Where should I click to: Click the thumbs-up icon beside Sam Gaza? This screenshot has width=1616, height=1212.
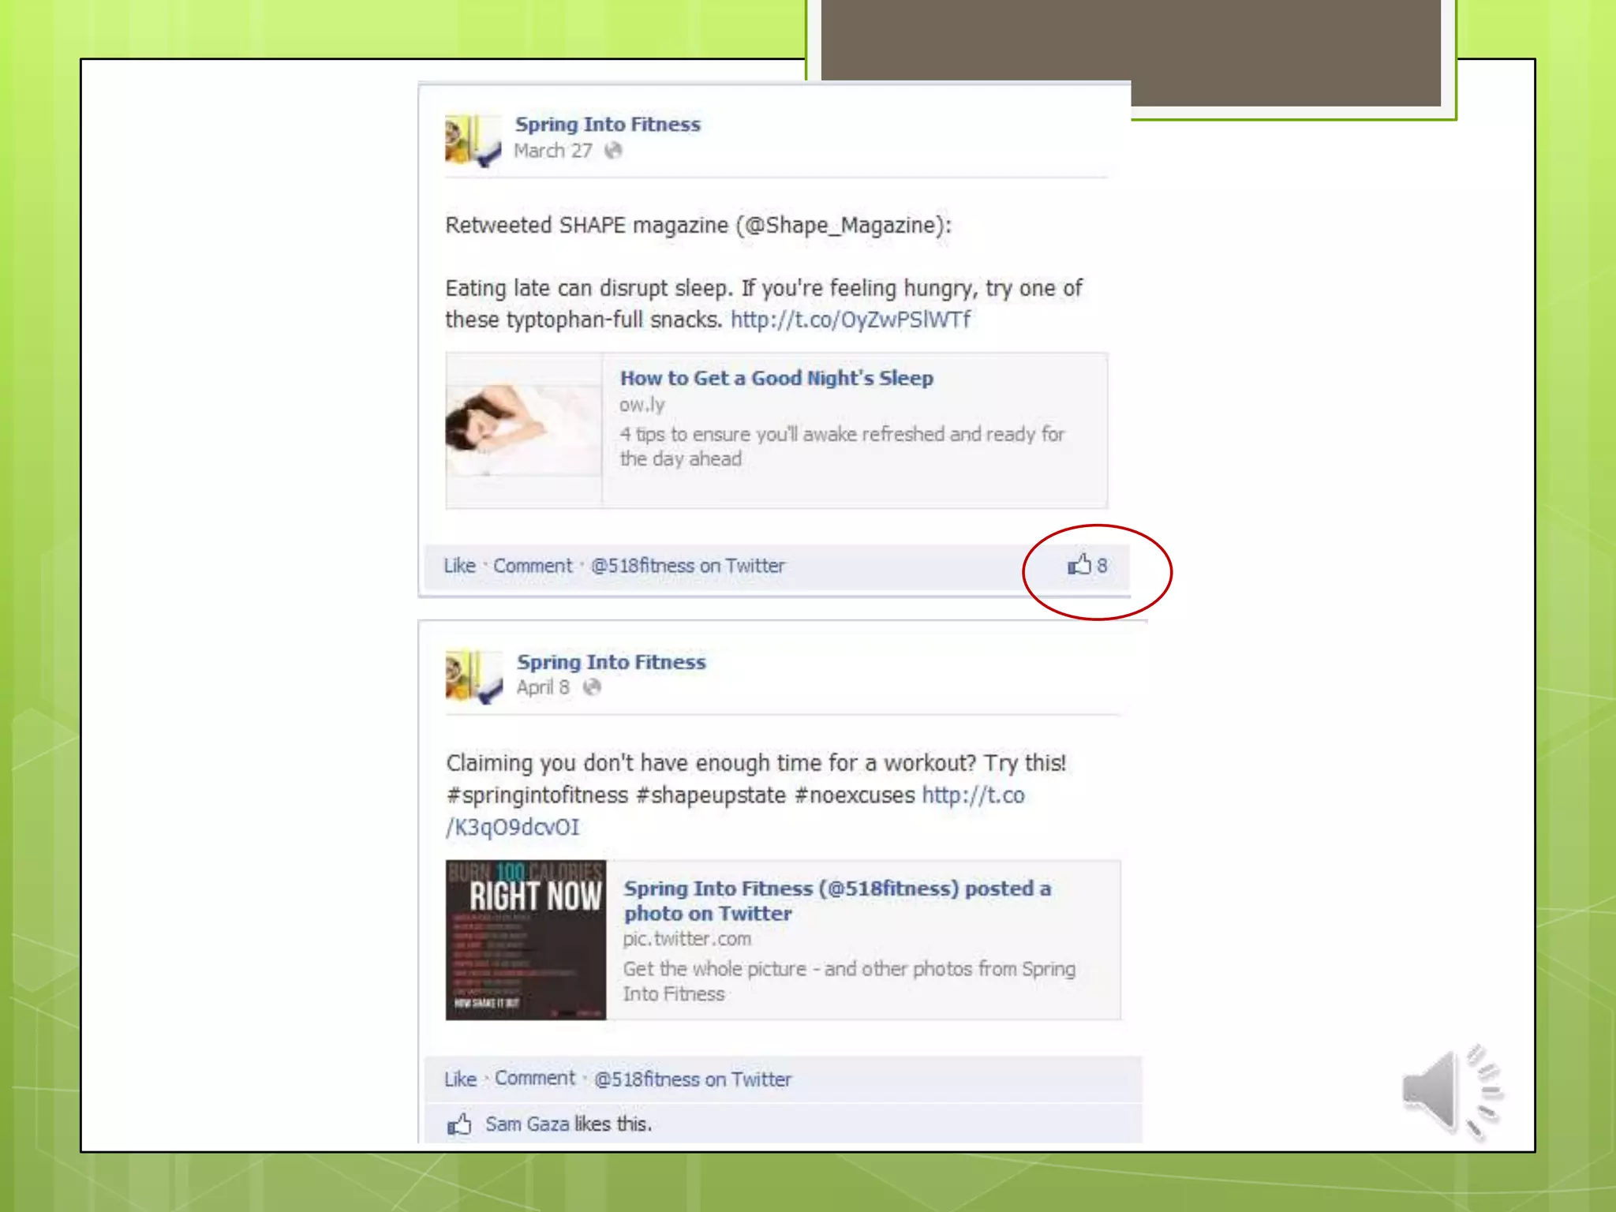click(459, 1124)
